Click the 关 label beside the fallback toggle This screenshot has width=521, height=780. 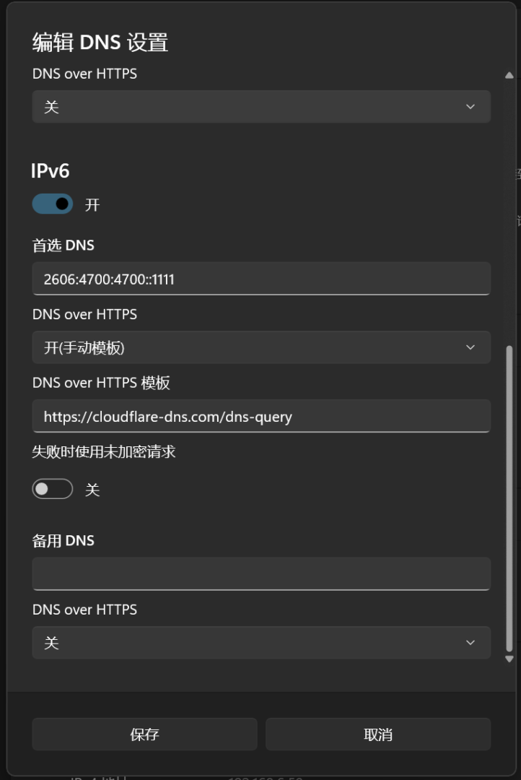pyautogui.click(x=92, y=490)
